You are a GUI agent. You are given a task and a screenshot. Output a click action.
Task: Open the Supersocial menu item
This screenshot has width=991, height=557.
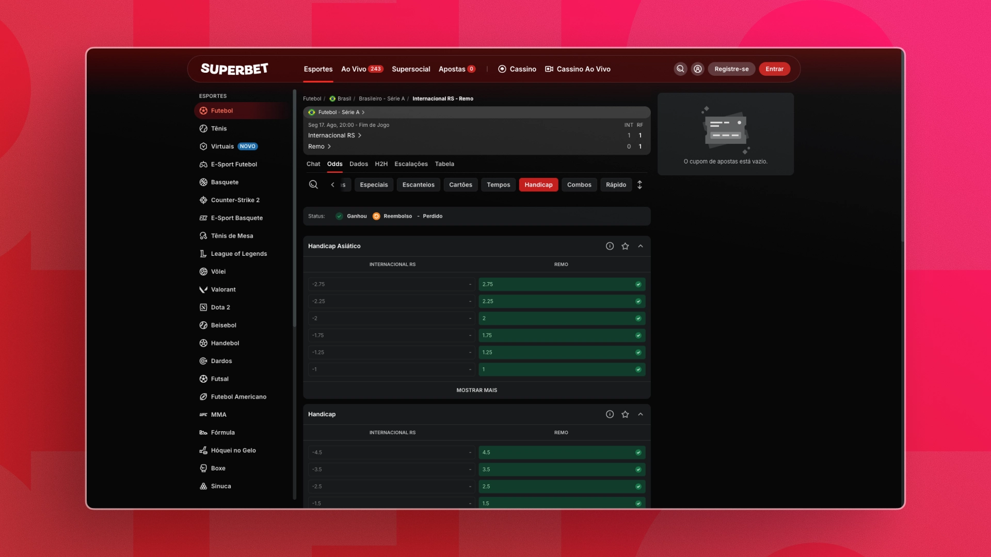click(411, 69)
